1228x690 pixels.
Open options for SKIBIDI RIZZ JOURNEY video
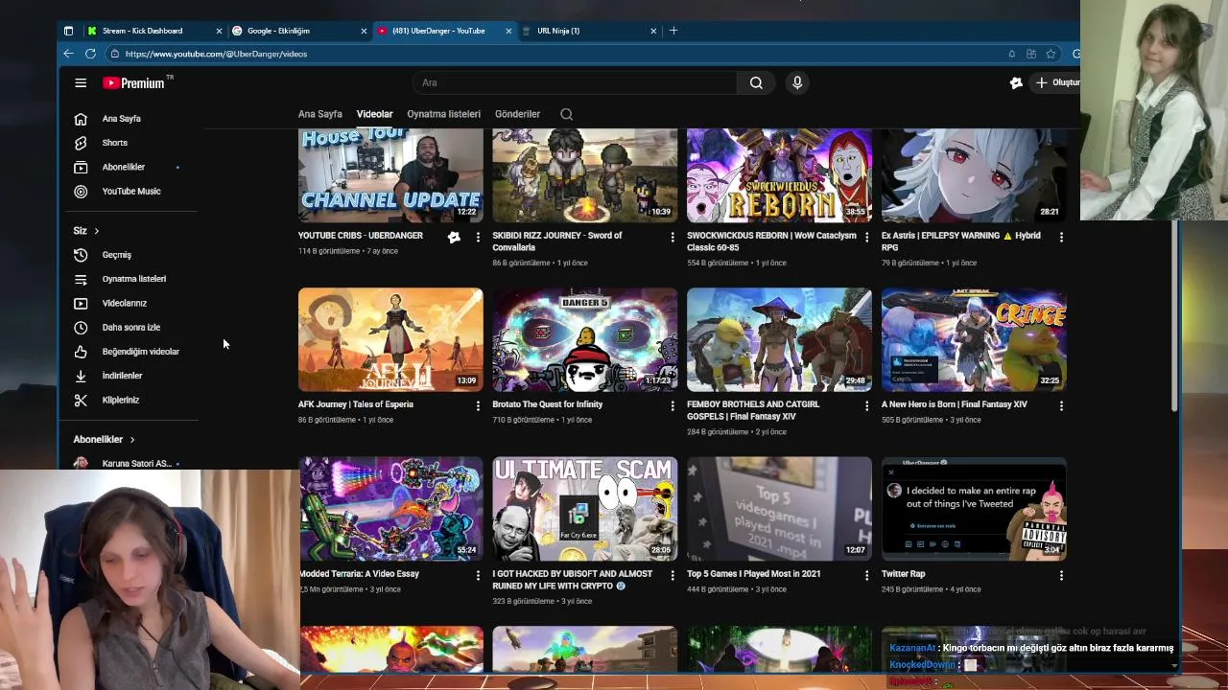[x=672, y=237]
